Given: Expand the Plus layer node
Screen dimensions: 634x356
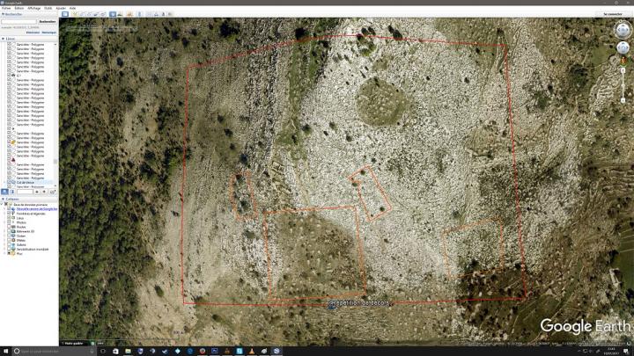Looking at the screenshot, I should 5,253.
